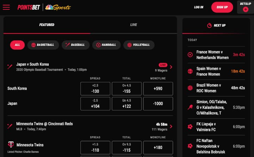Open Spain Women v France Women event

click(216, 72)
